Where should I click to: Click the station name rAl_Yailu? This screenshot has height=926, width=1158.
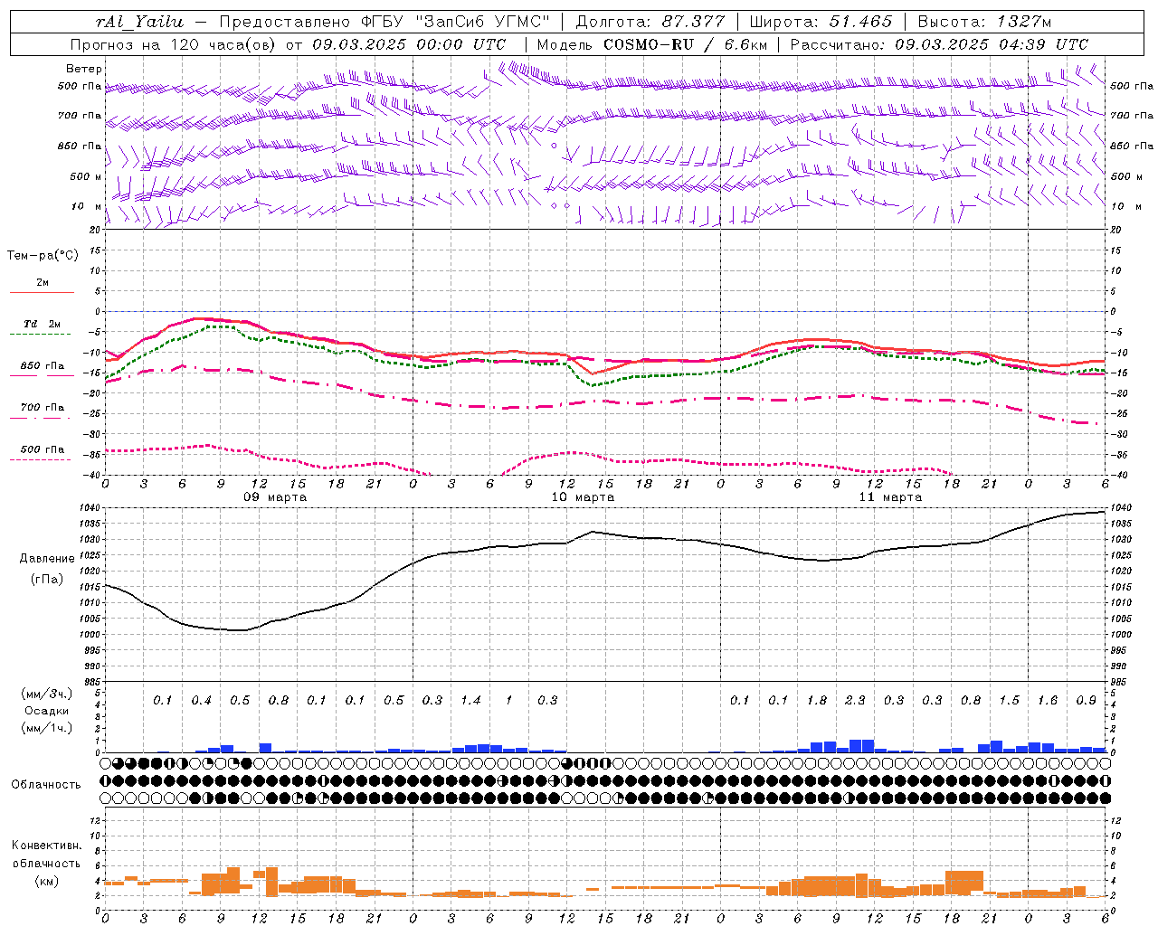tap(138, 22)
